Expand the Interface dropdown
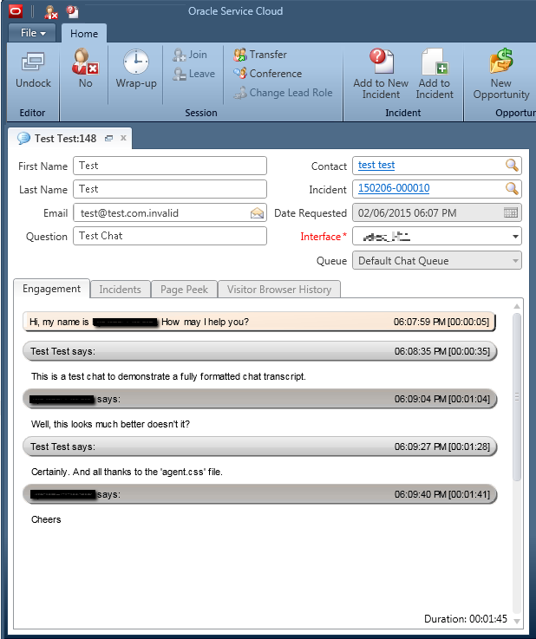Viewport: 536px width, 639px height. point(515,237)
